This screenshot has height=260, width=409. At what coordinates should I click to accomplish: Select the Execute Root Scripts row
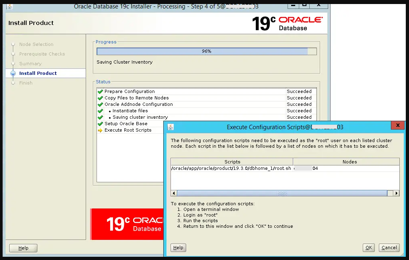[x=130, y=130]
